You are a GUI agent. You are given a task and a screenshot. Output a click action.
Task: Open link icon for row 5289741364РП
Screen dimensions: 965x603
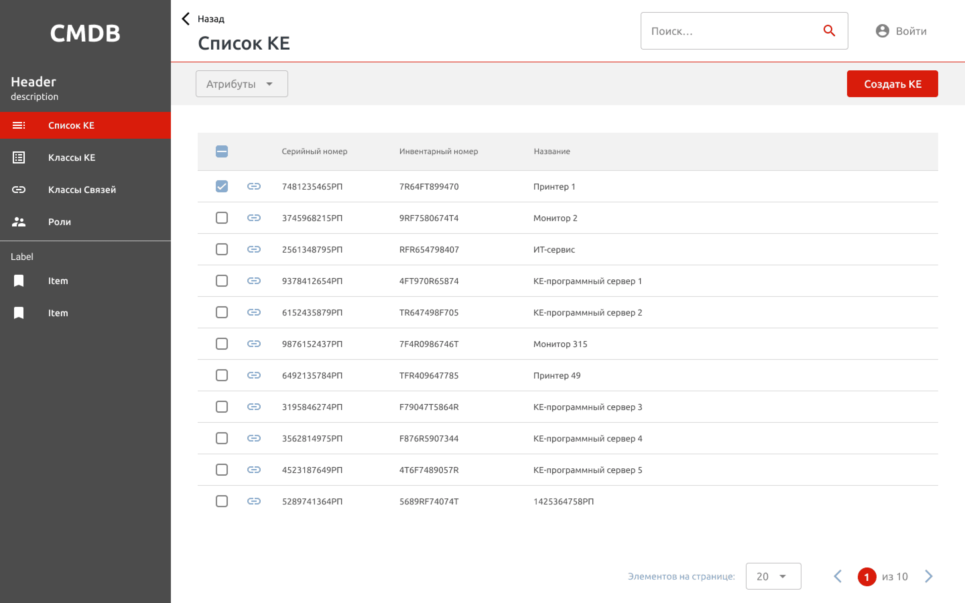coord(254,501)
